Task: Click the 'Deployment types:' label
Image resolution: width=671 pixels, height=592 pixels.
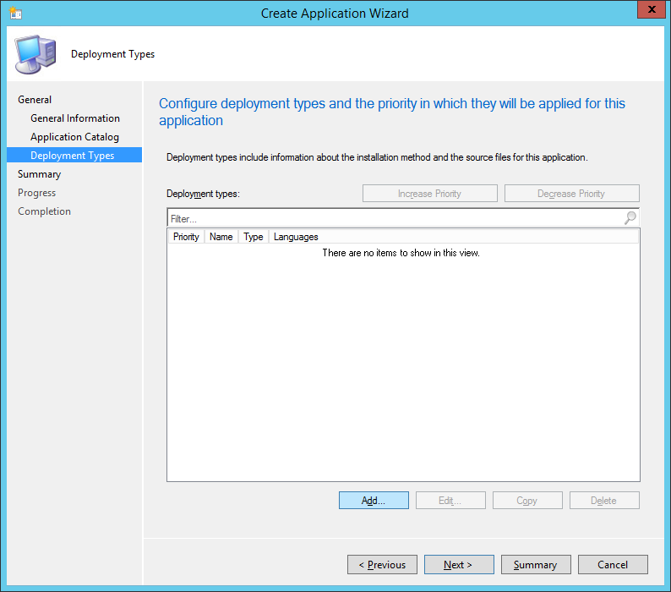Action: tap(203, 194)
